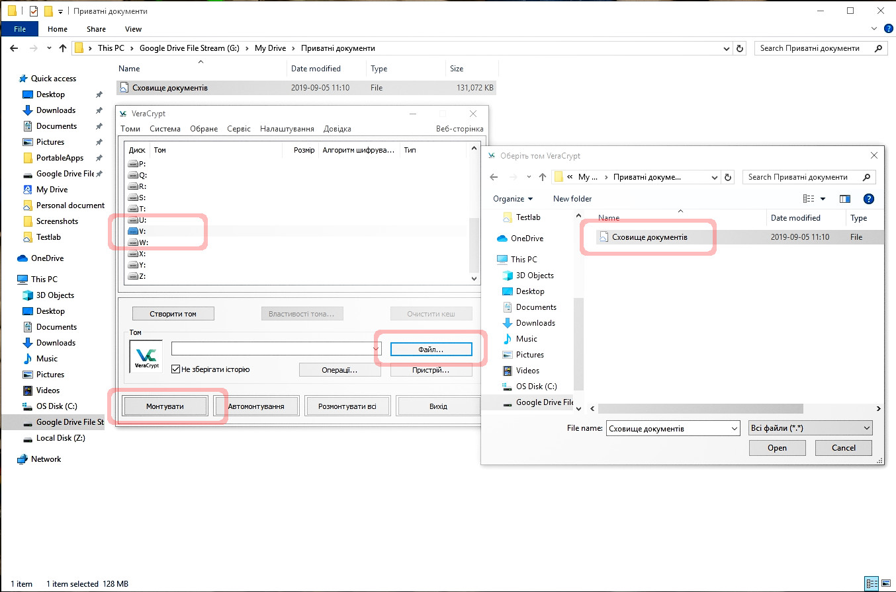
Task: Open View tab in Explorer ribbon
Action: [x=133, y=29]
